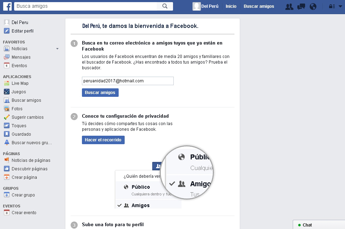Go home via the Facebook logo
This screenshot has width=345, height=229.
[x=7, y=6]
